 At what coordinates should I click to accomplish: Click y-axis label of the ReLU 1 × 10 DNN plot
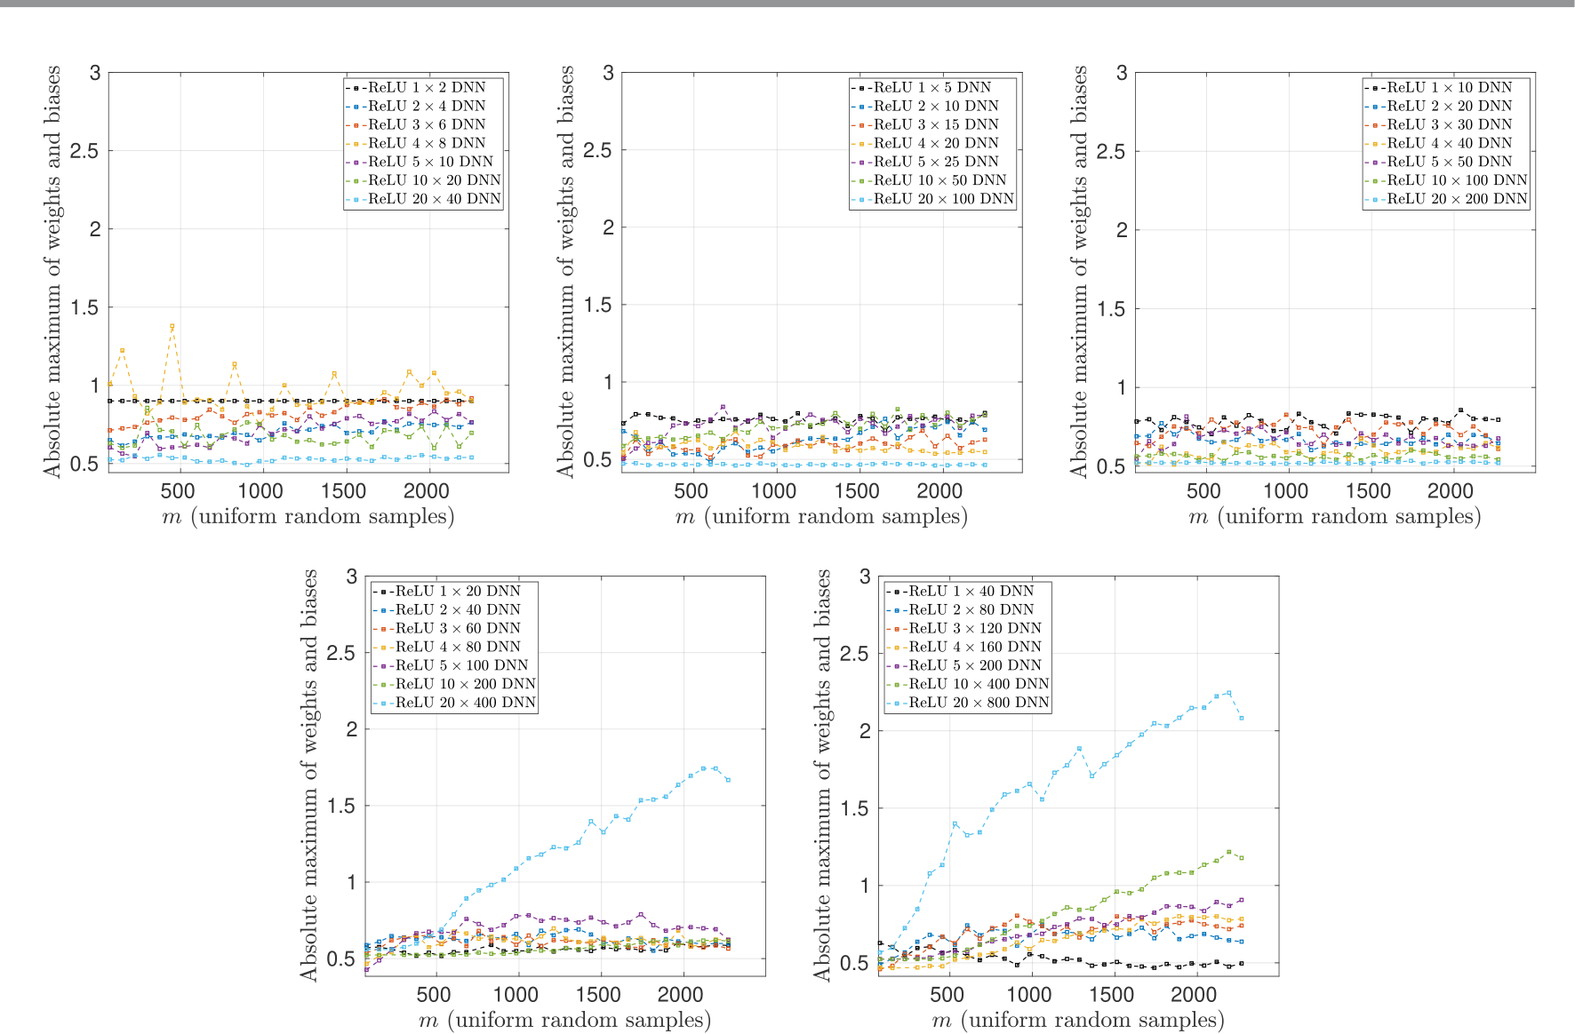1079,272
